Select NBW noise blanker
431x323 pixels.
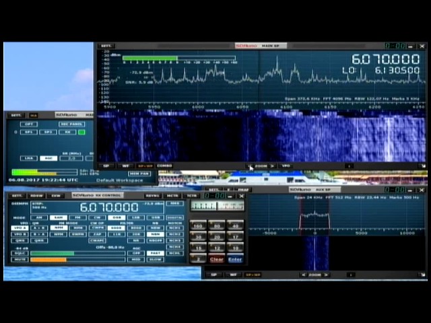[156, 228]
